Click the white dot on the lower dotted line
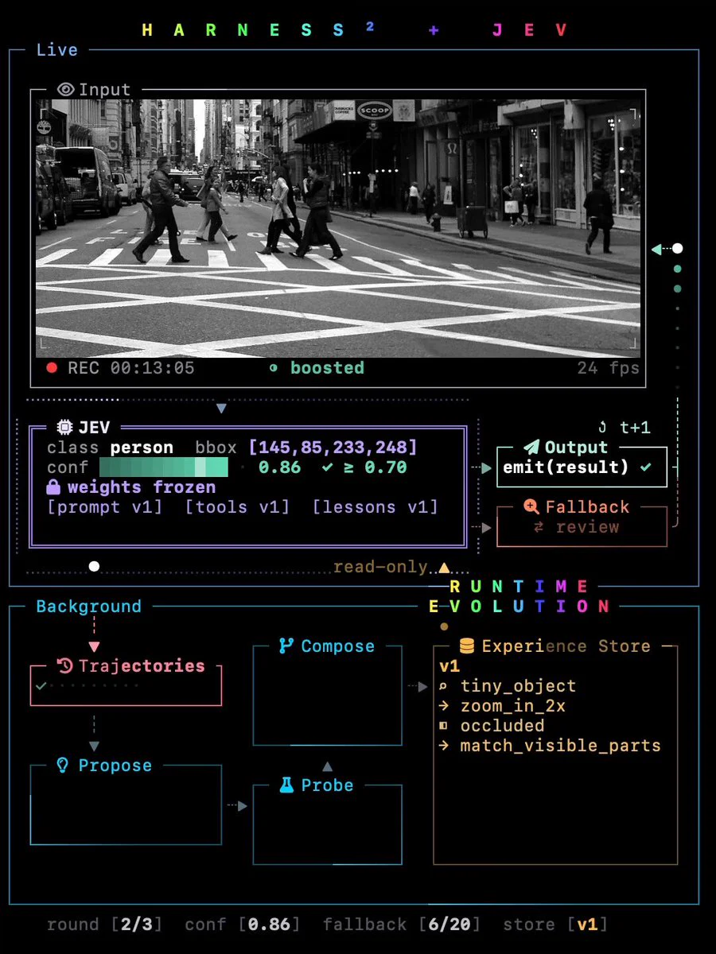 [94, 567]
